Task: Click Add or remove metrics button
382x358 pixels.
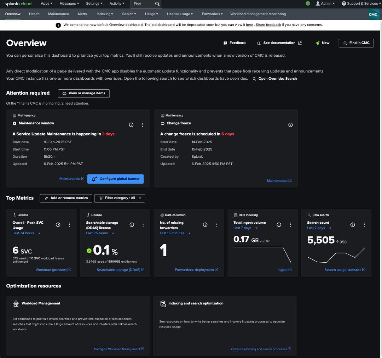Action: tap(66, 198)
